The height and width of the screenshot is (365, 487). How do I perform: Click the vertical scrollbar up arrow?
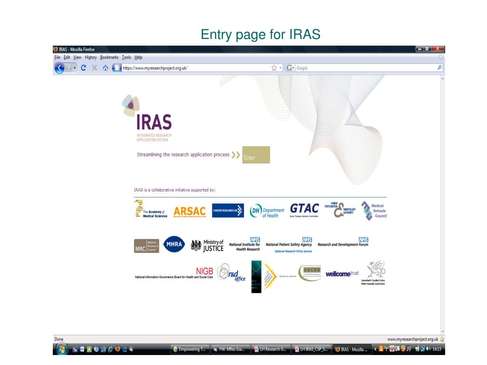443,78
